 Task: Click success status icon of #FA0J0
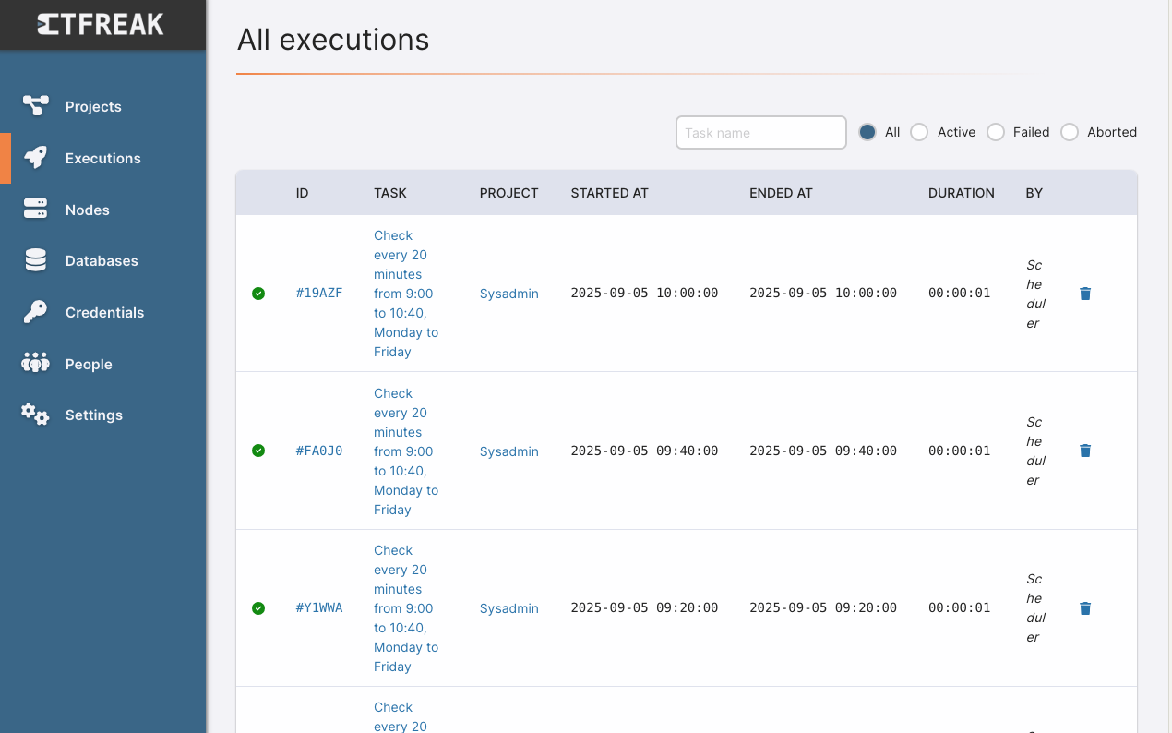click(x=258, y=451)
